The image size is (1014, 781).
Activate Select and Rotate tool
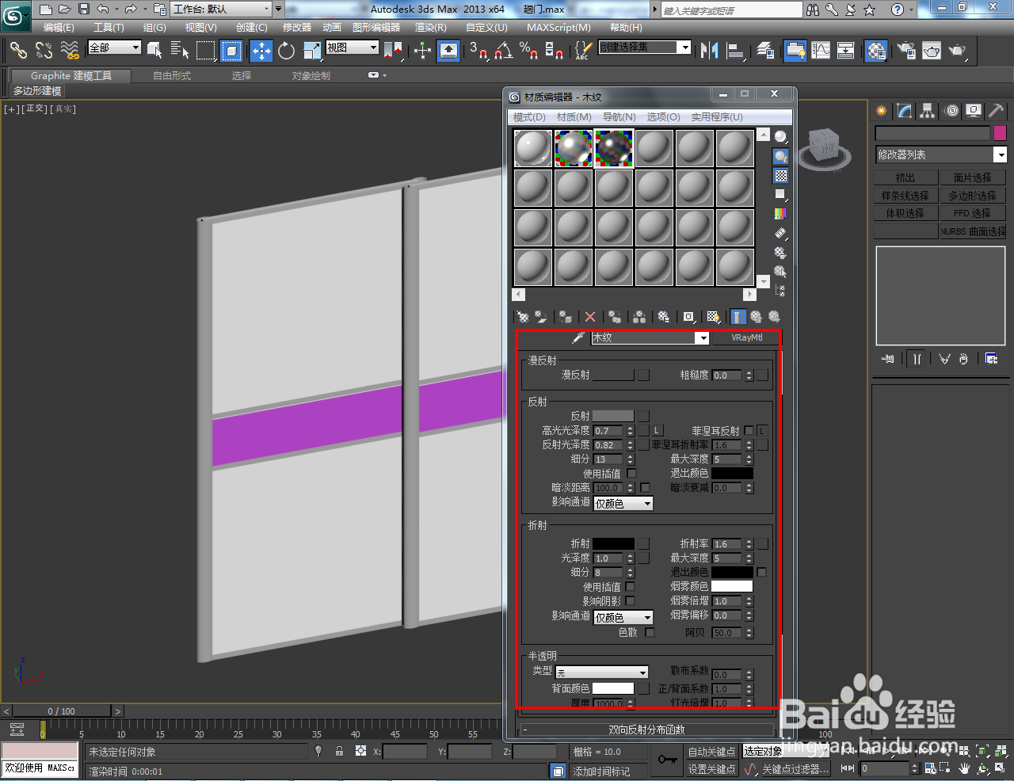[287, 51]
